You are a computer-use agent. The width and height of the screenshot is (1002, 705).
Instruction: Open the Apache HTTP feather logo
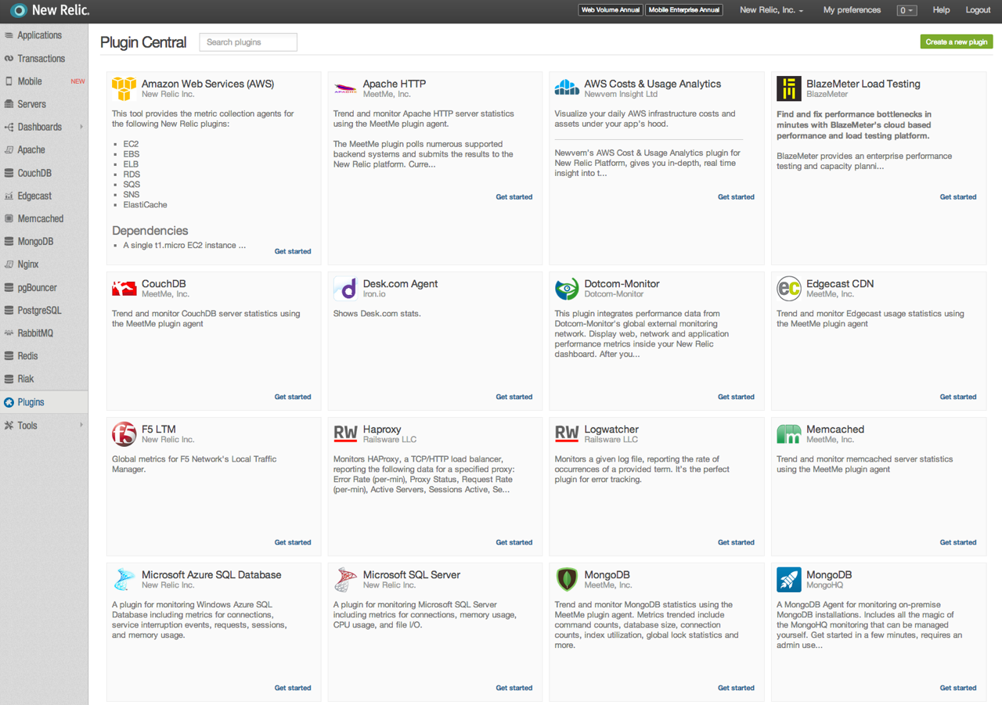(346, 88)
